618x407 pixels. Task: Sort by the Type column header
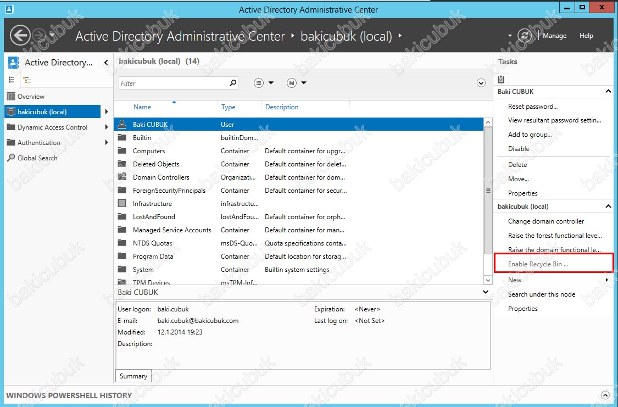click(228, 107)
